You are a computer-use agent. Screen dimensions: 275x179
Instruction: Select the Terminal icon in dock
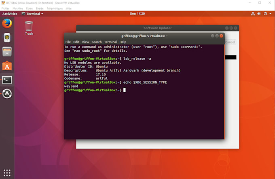(7, 80)
